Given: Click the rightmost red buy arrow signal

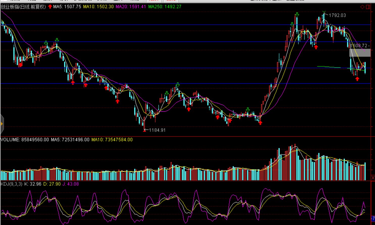Looking at the screenshot, I should point(357,79).
